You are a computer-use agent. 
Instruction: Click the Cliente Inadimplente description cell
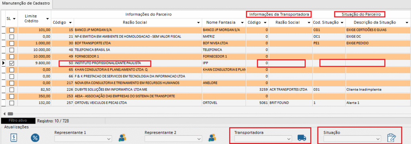[377, 90]
